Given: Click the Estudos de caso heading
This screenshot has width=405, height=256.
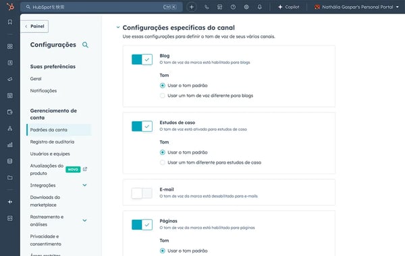Looking at the screenshot, I should (x=177, y=123).
